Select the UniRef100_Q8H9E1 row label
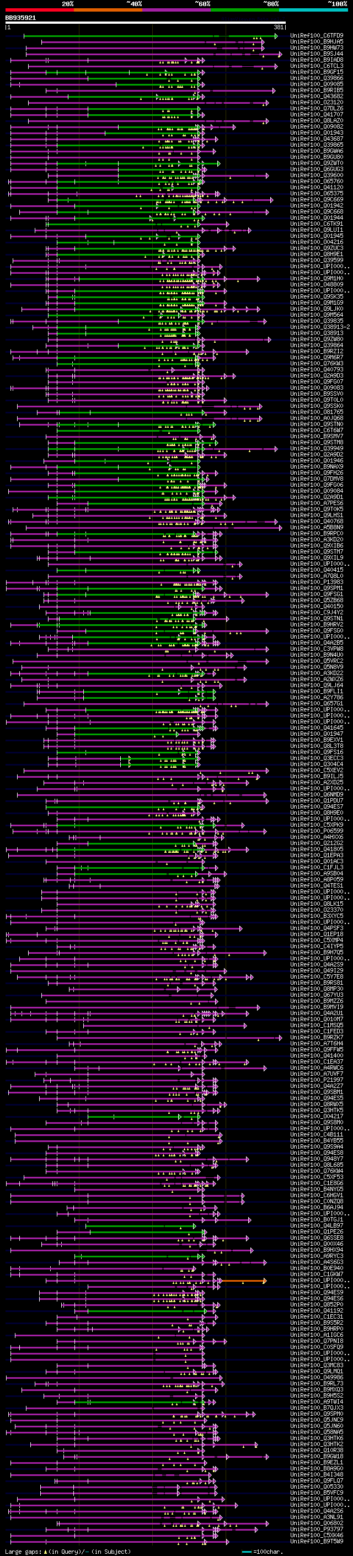The width and height of the screenshot is (353, 1556). 317,254
